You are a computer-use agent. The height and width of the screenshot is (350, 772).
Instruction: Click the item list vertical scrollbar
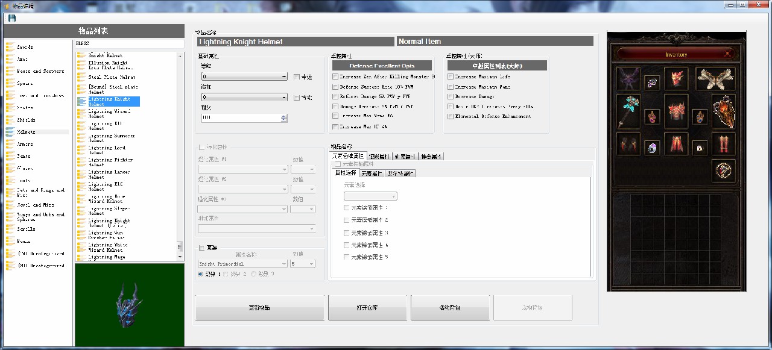[179, 157]
